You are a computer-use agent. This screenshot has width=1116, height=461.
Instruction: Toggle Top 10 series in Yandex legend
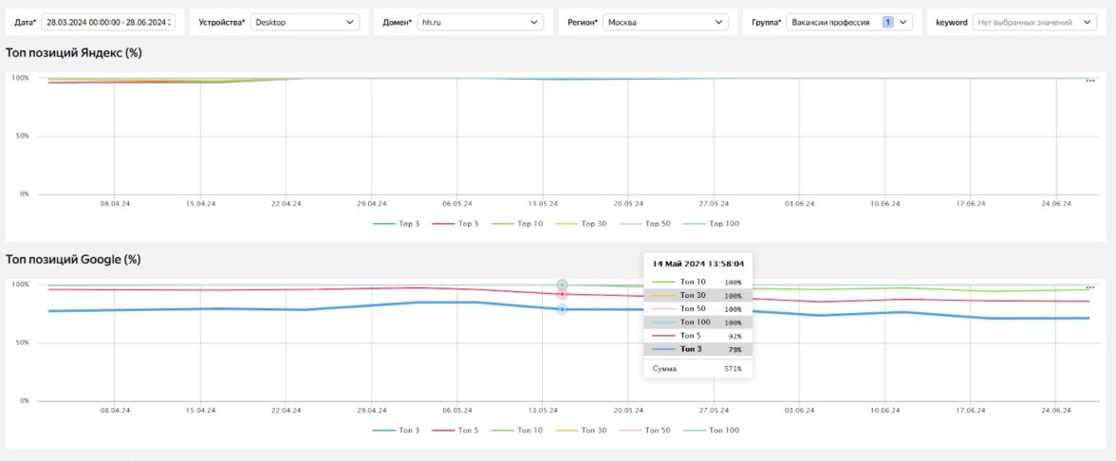pyautogui.click(x=517, y=224)
